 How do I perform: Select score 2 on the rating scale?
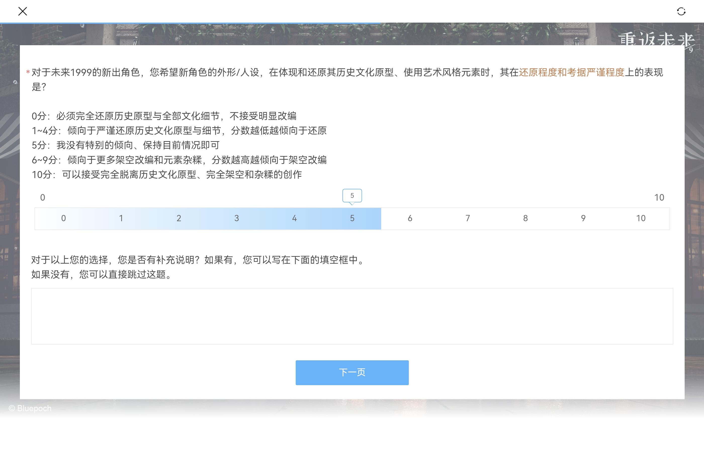pos(179,218)
